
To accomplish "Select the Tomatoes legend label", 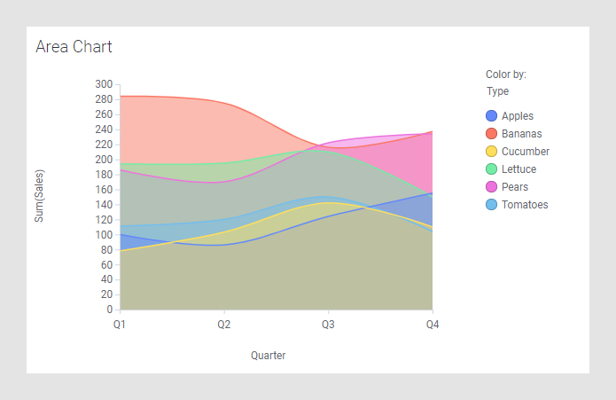I will [525, 205].
